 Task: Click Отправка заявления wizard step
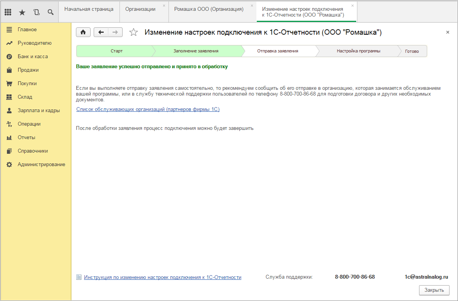click(x=279, y=51)
